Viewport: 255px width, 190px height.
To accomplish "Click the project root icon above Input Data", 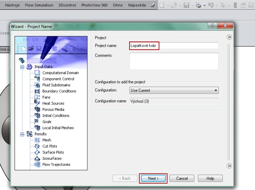I will pos(22,60).
